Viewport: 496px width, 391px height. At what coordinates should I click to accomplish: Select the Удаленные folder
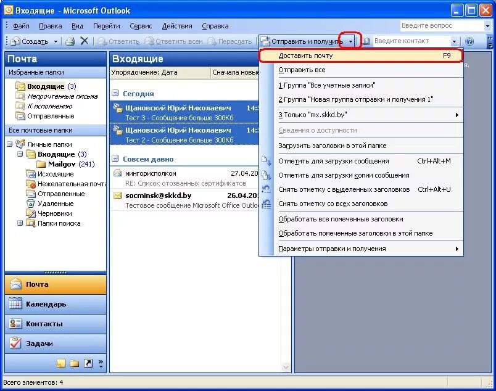(x=50, y=204)
